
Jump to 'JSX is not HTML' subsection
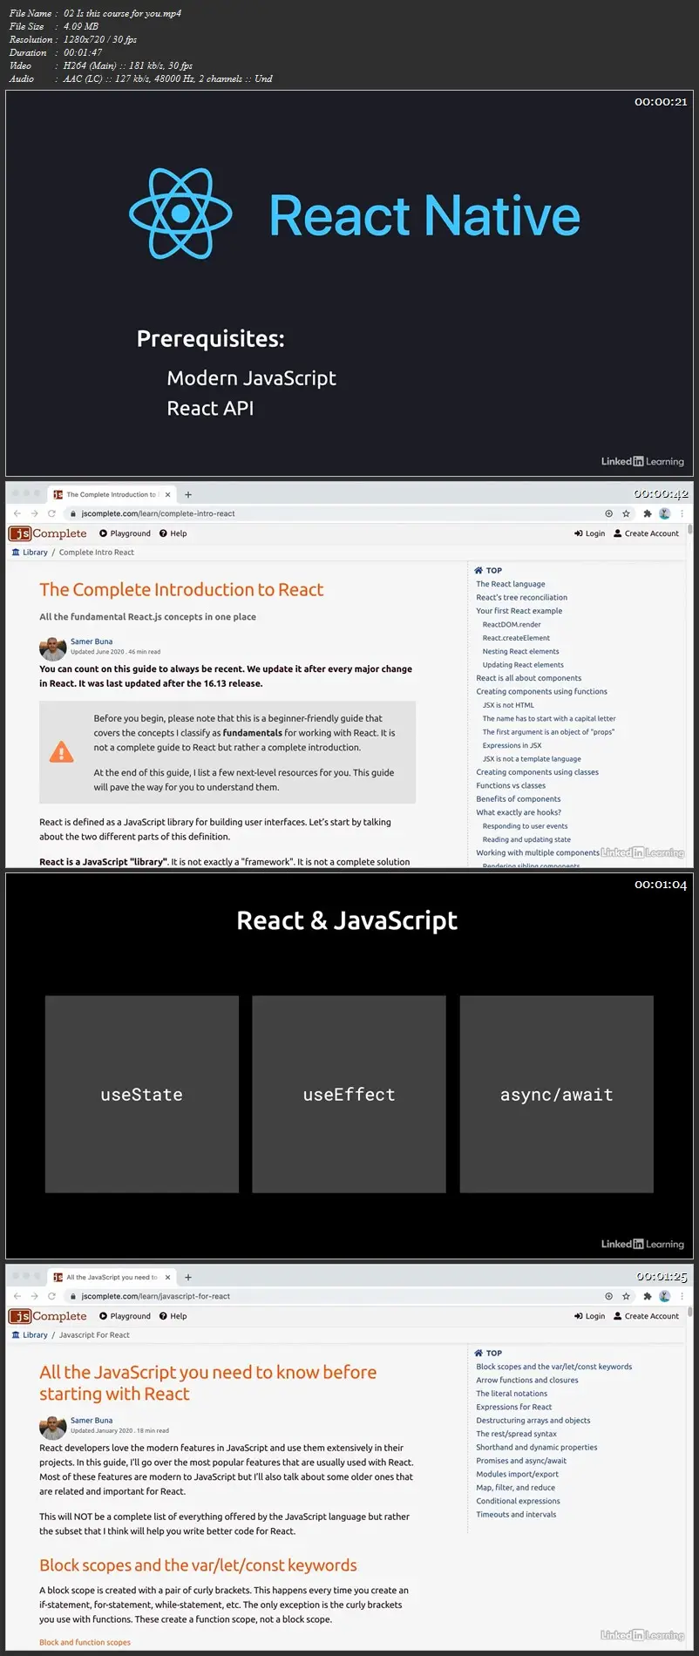click(508, 705)
